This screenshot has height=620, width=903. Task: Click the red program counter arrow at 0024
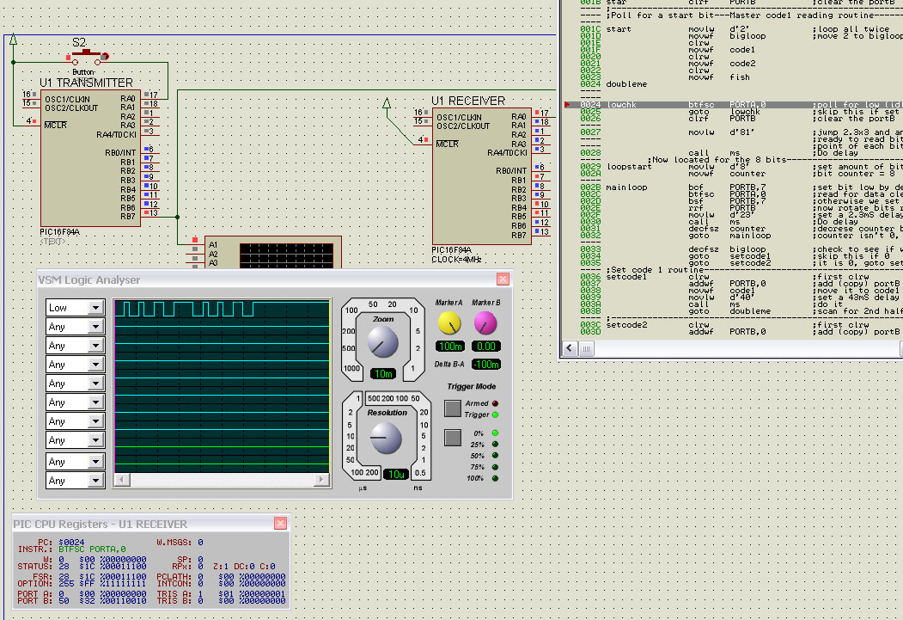point(567,105)
